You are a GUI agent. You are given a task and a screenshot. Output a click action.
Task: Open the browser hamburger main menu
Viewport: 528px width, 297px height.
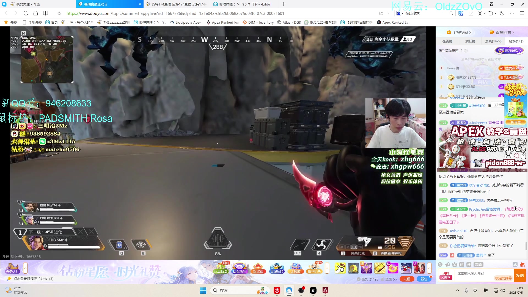coord(522,13)
